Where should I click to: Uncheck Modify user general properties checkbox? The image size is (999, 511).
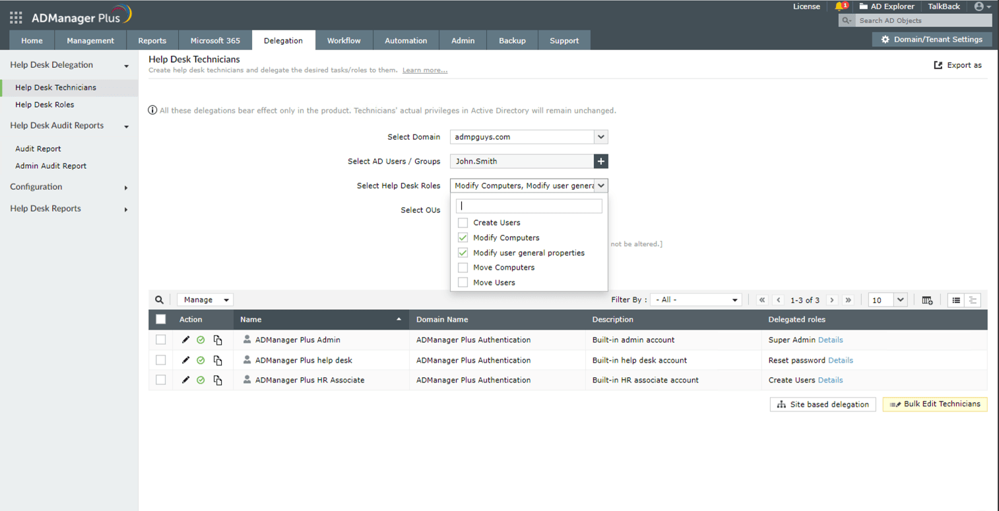[x=463, y=253]
